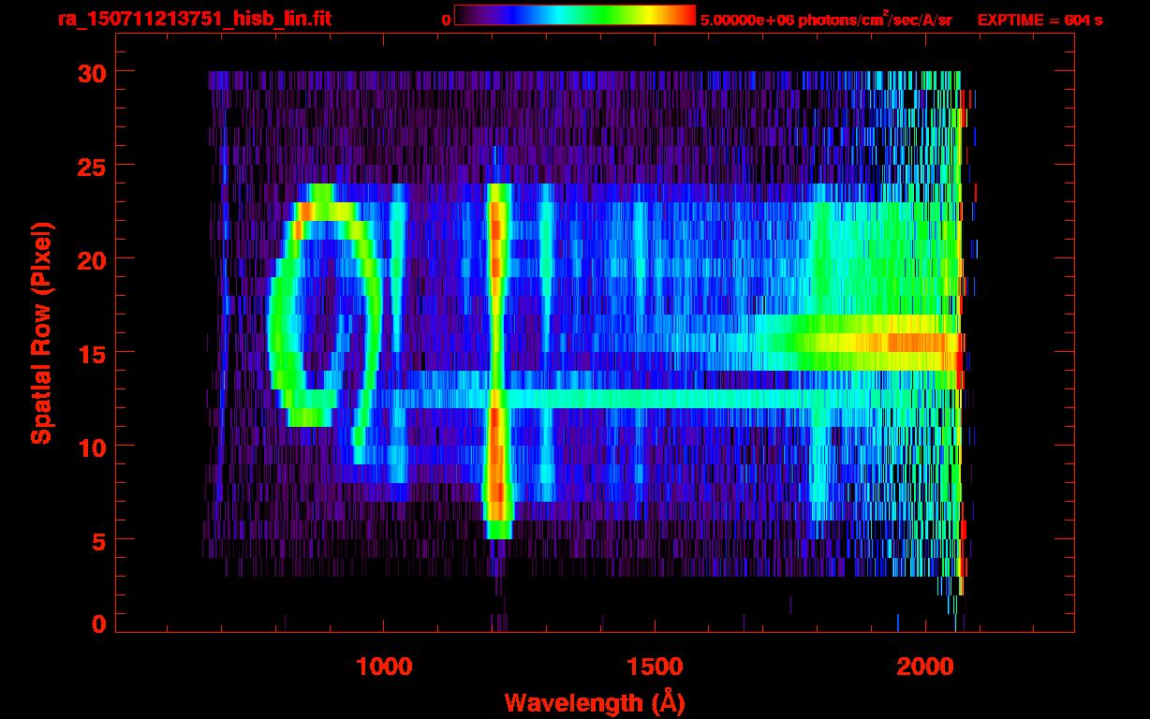Click the 5.00000e+06 photons units label
The width and height of the screenshot is (1150, 719).
(825, 18)
